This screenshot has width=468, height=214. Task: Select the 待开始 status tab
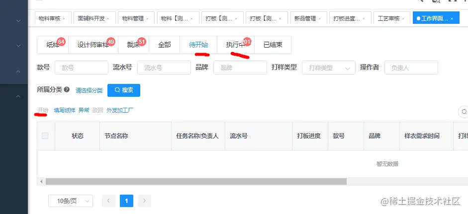pos(198,45)
